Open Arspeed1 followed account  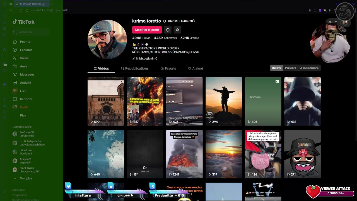tap(22, 161)
